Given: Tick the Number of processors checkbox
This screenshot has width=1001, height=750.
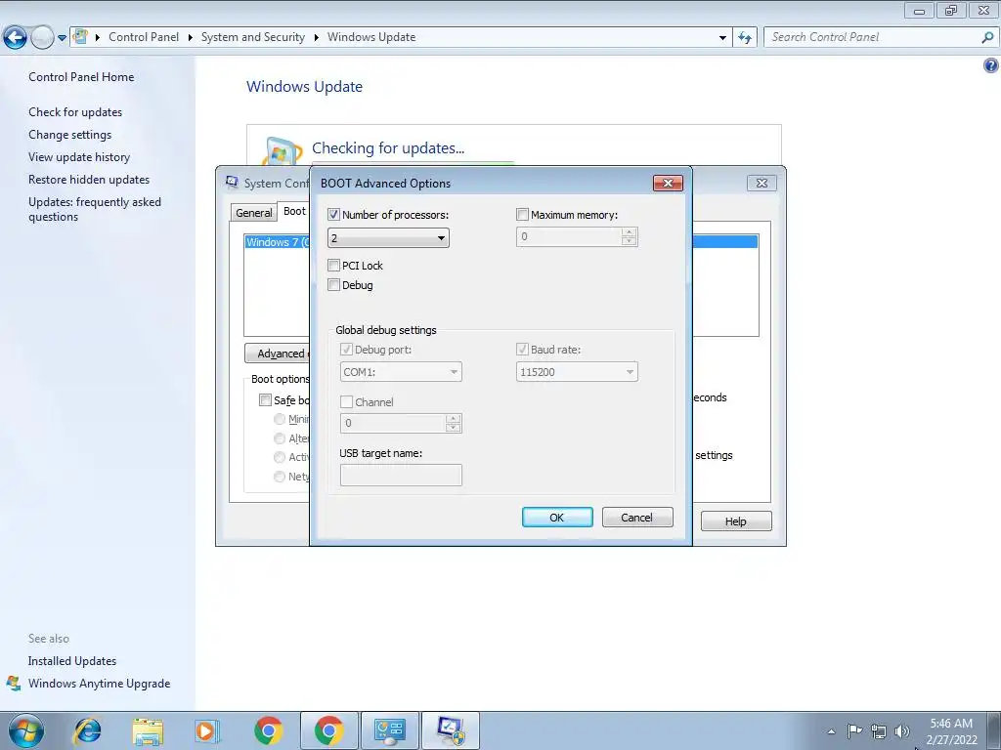Looking at the screenshot, I should [333, 215].
